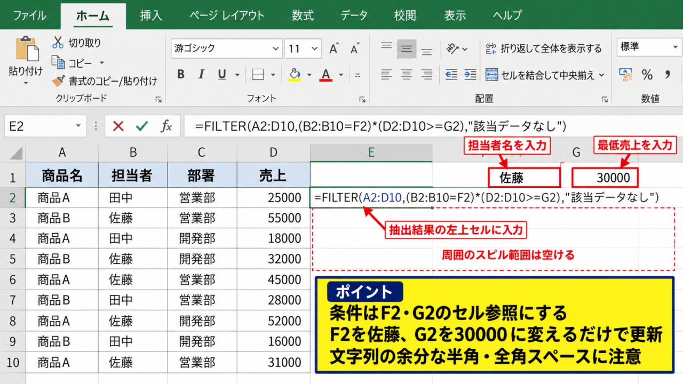Cancel formula entry with the red X
This screenshot has width=683, height=384.
118,126
